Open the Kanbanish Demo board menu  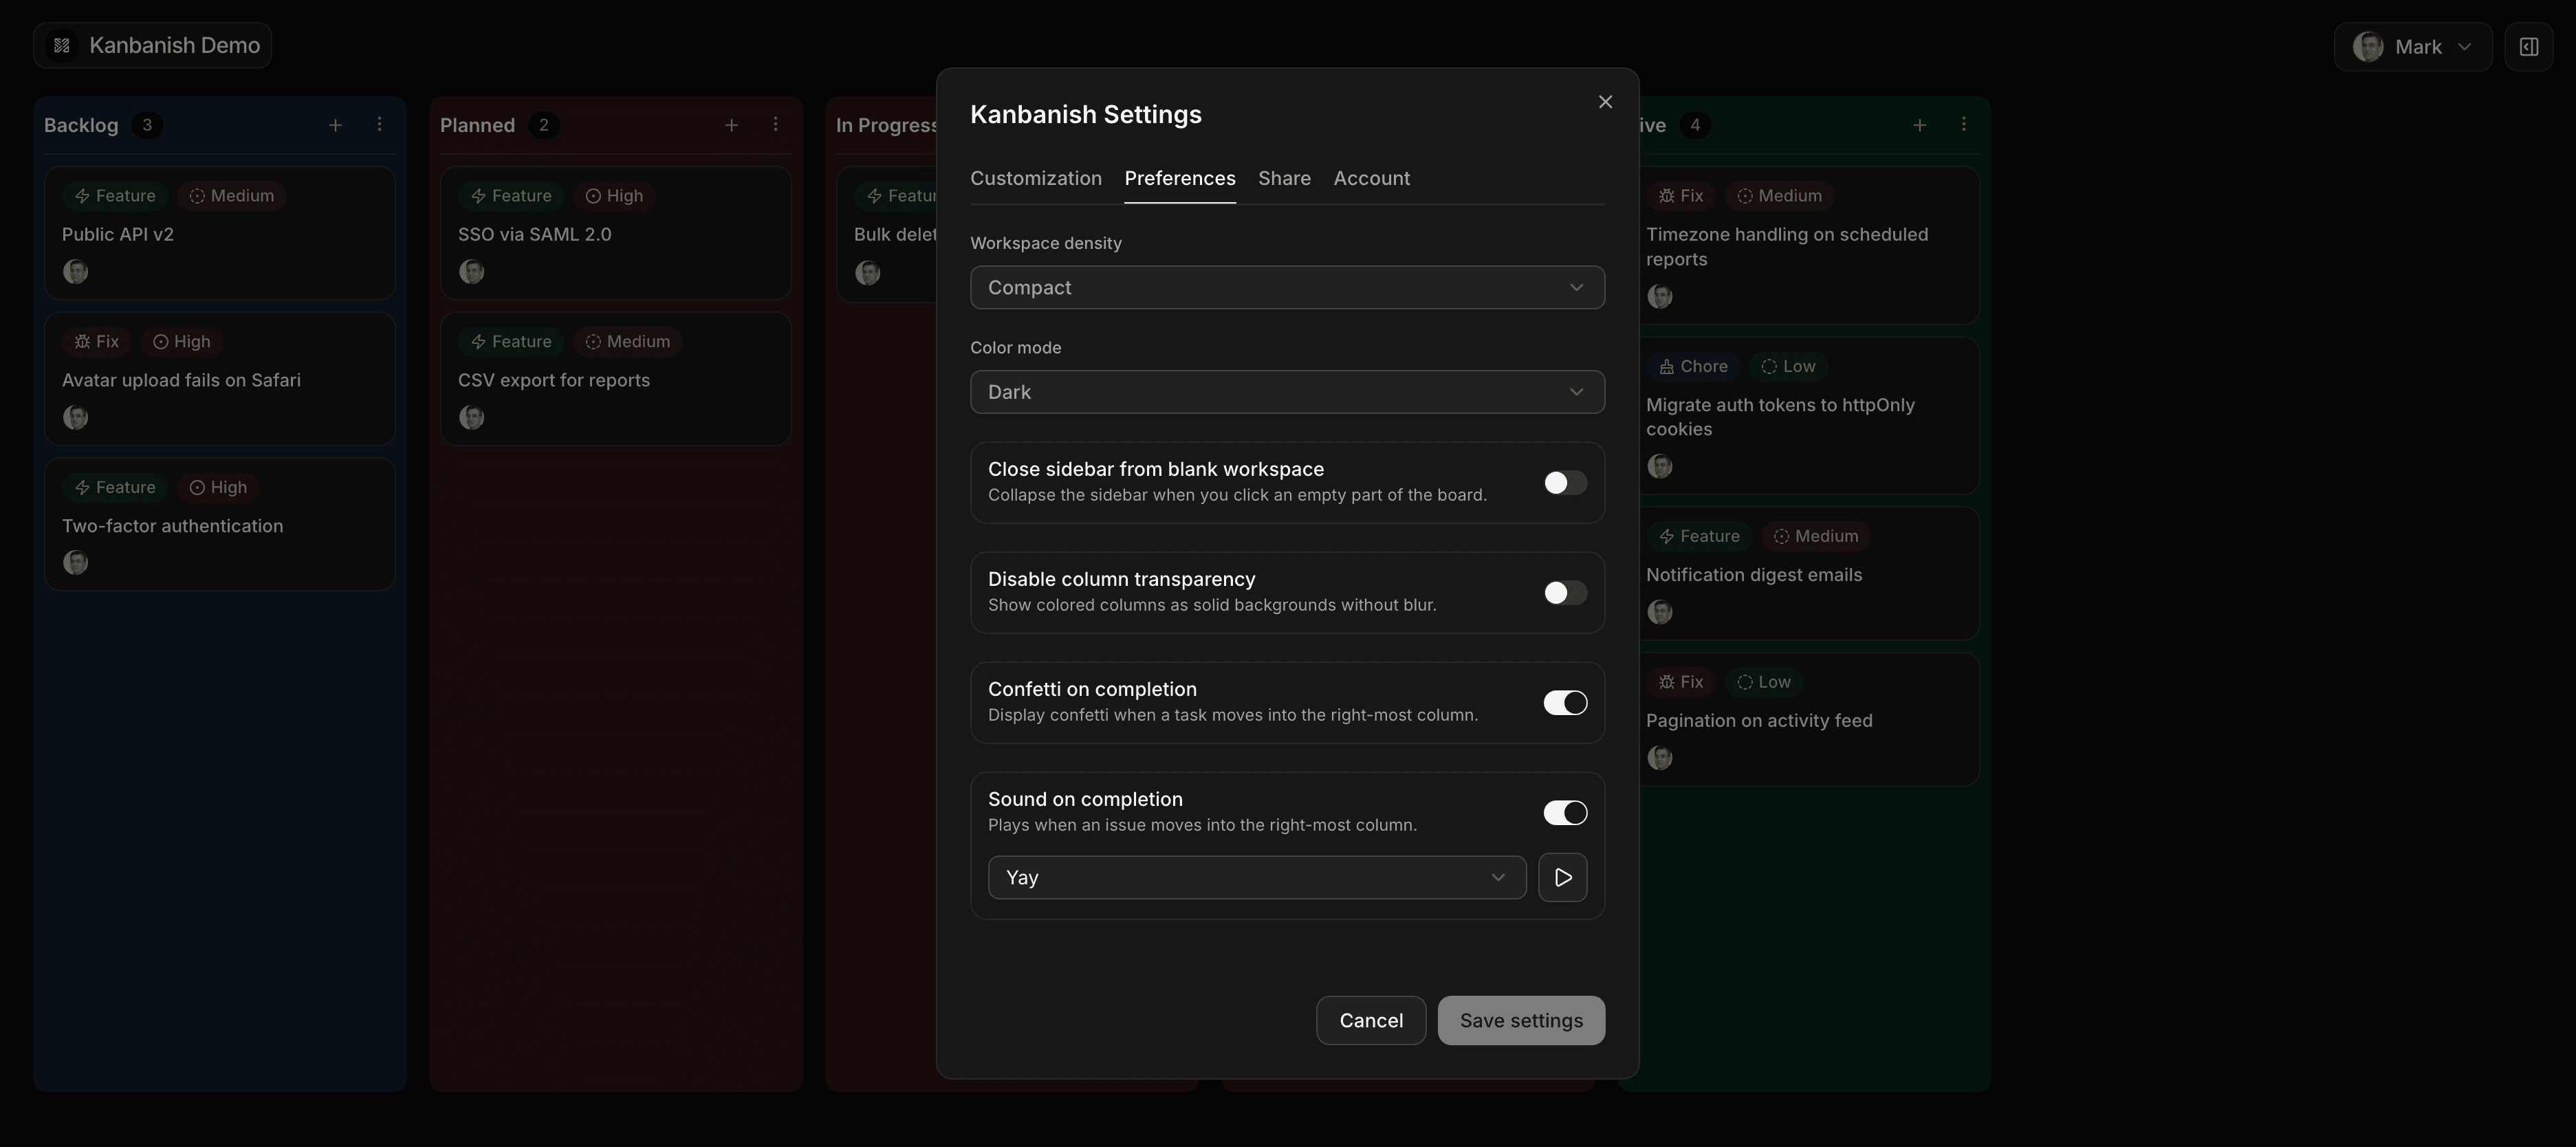pos(152,46)
